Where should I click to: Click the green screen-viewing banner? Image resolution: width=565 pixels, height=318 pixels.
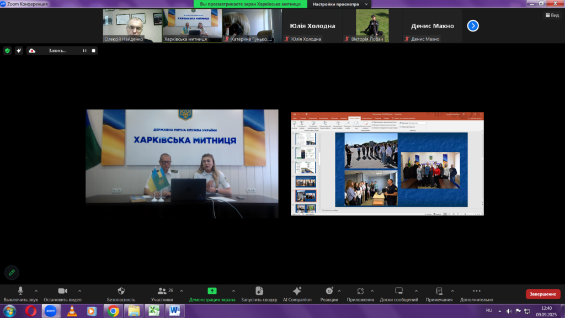pyautogui.click(x=250, y=4)
